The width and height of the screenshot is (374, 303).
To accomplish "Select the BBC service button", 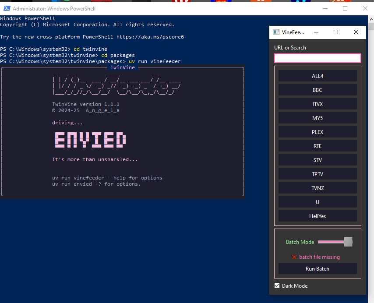I will pos(318,90).
